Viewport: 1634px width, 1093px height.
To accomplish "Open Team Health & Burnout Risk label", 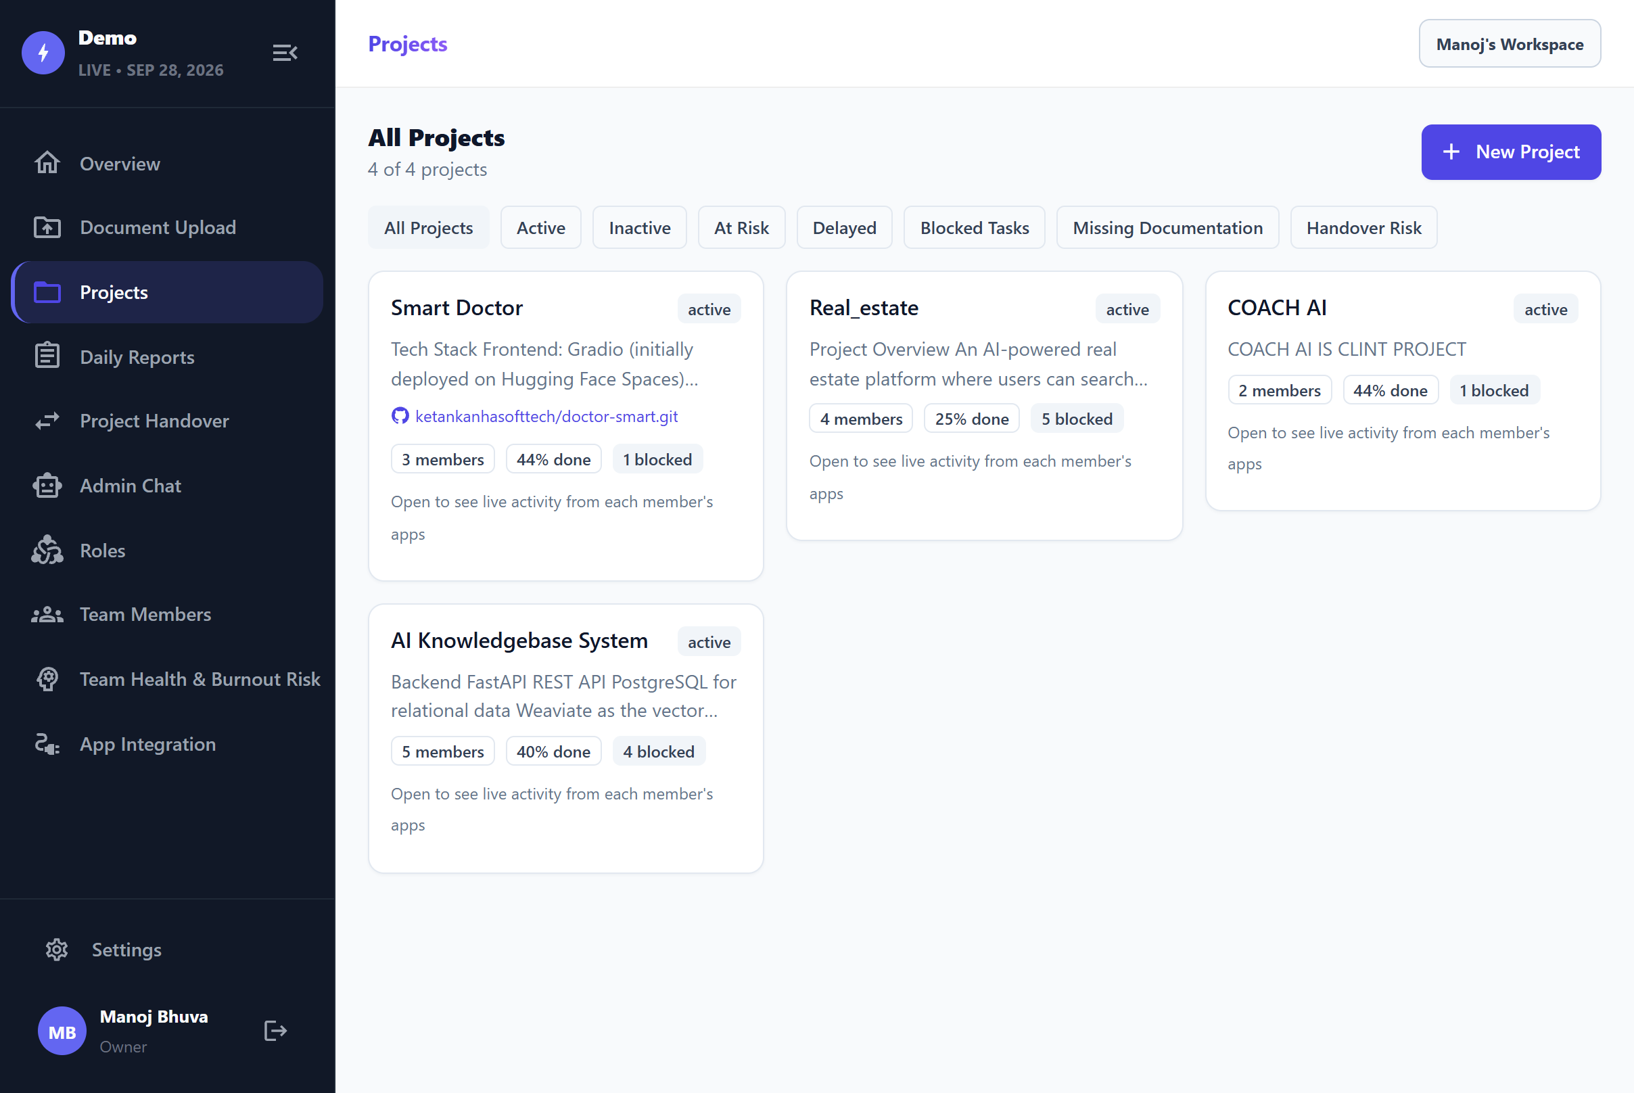I will [x=200, y=679].
